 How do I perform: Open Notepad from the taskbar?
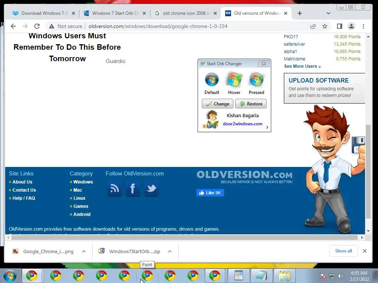click(x=262, y=276)
